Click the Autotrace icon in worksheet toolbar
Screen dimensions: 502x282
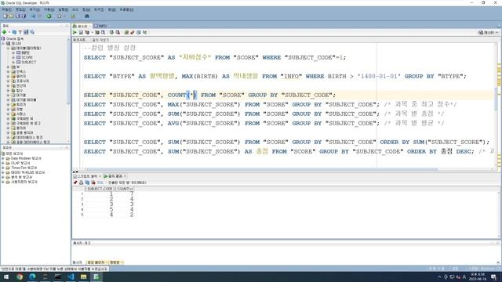97,32
